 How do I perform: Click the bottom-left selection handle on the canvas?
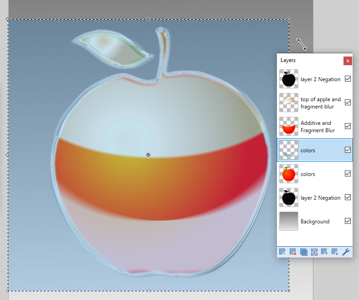pos(8,290)
